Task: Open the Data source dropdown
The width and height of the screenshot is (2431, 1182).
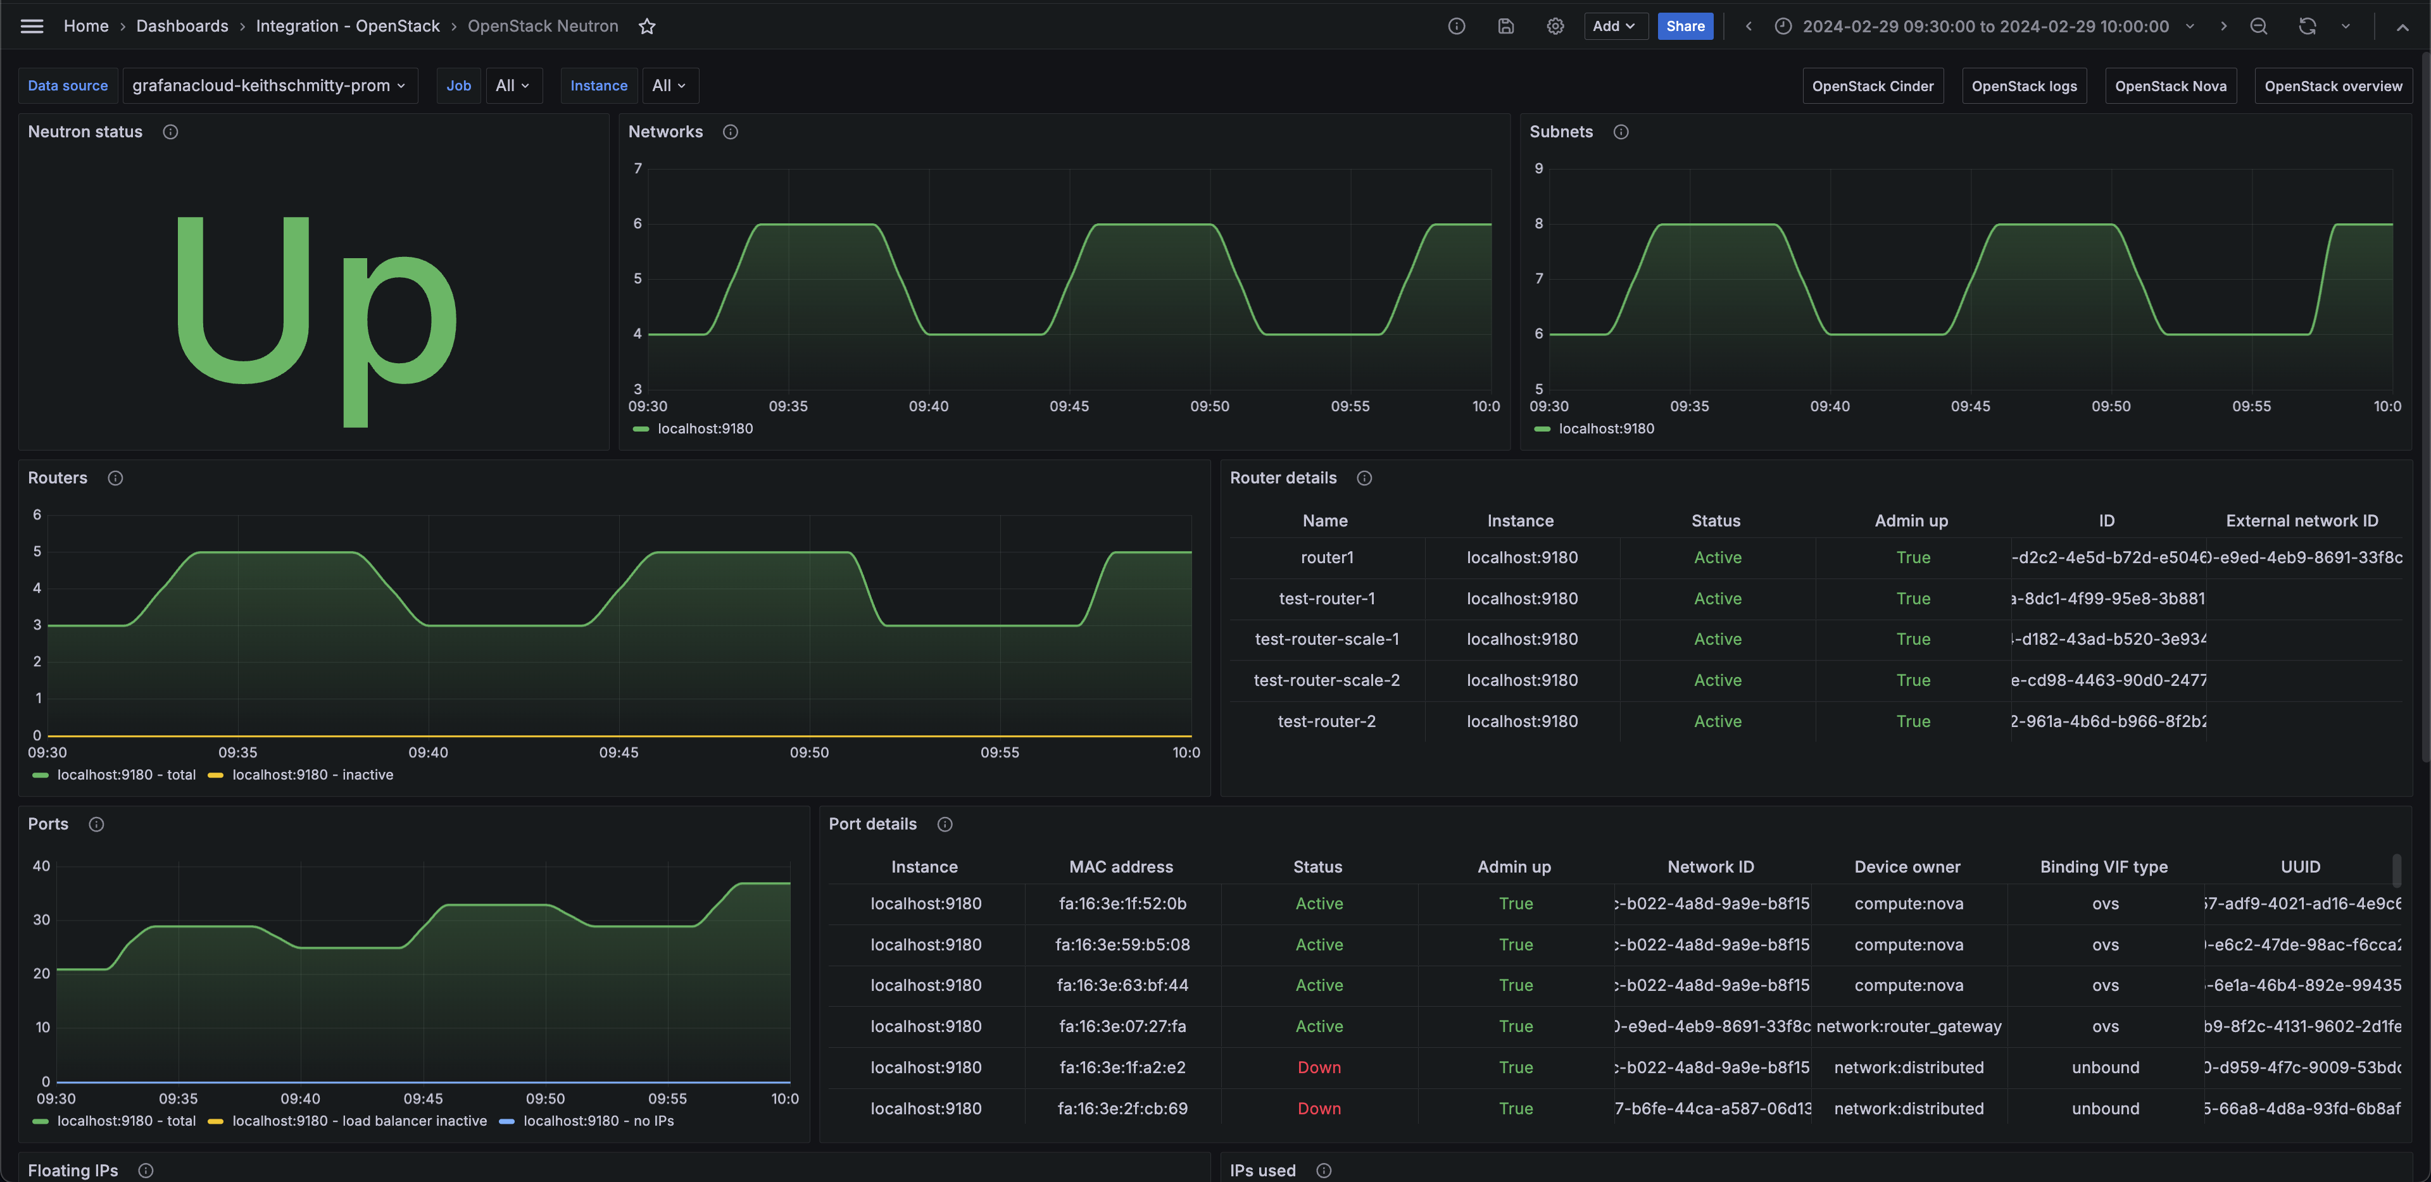Action: (269, 86)
